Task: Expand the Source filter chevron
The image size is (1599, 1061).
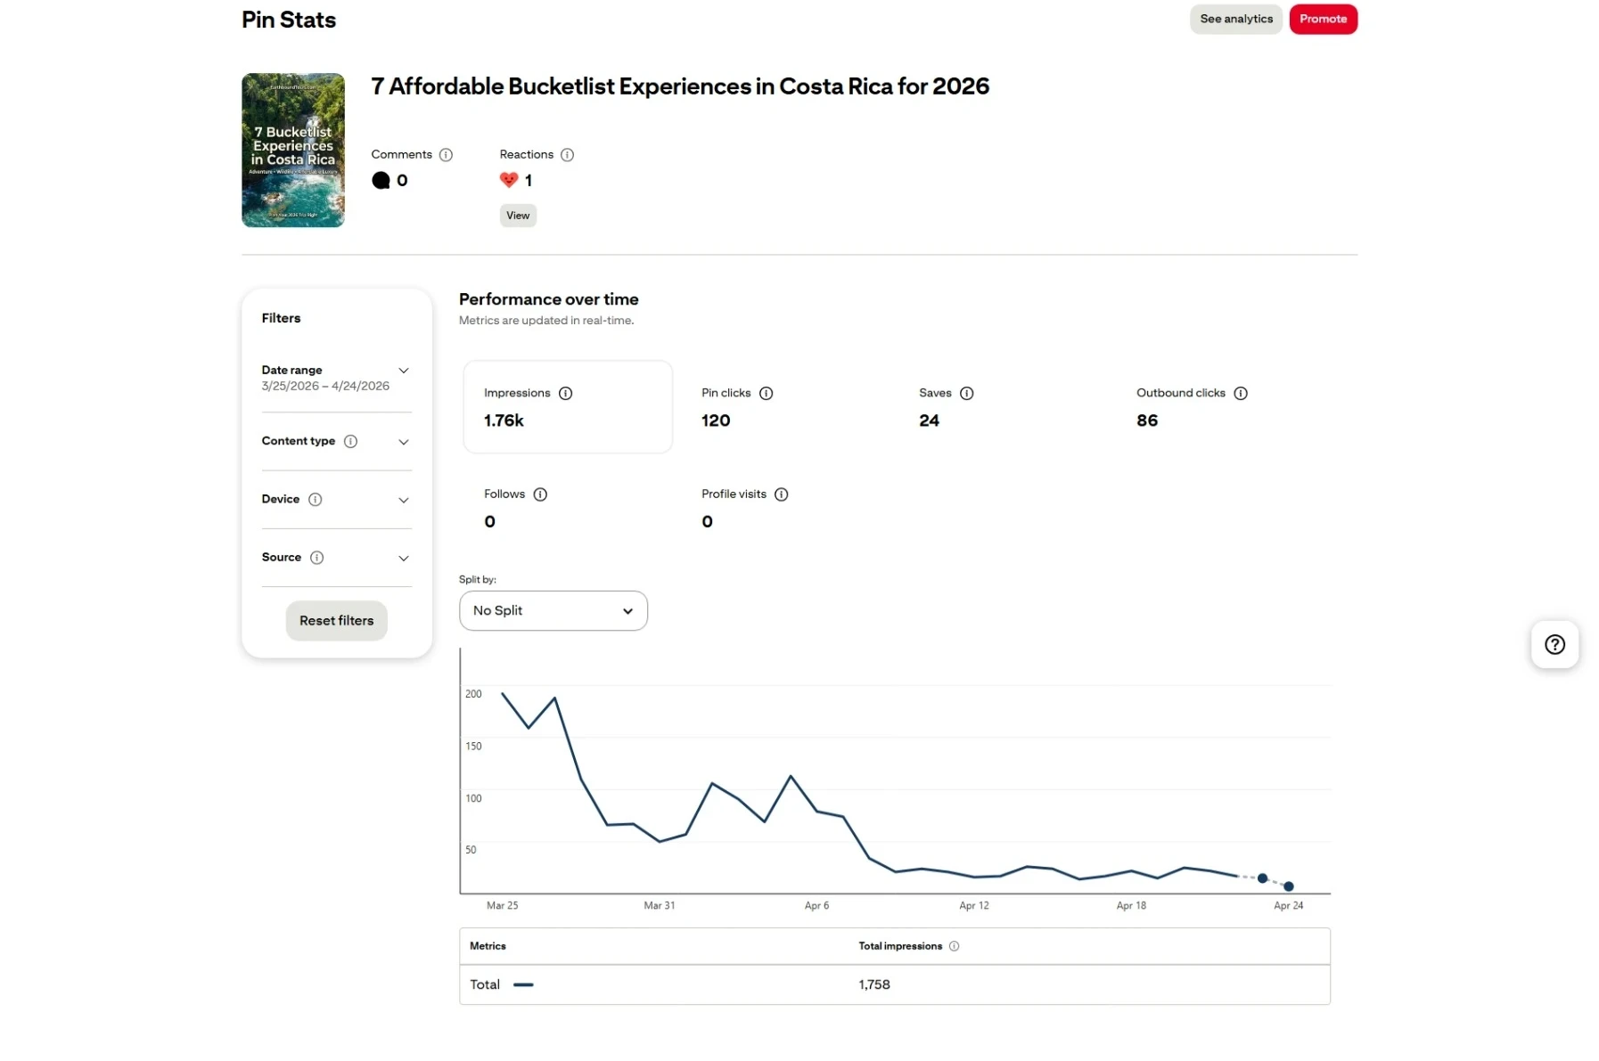Action: click(x=403, y=558)
